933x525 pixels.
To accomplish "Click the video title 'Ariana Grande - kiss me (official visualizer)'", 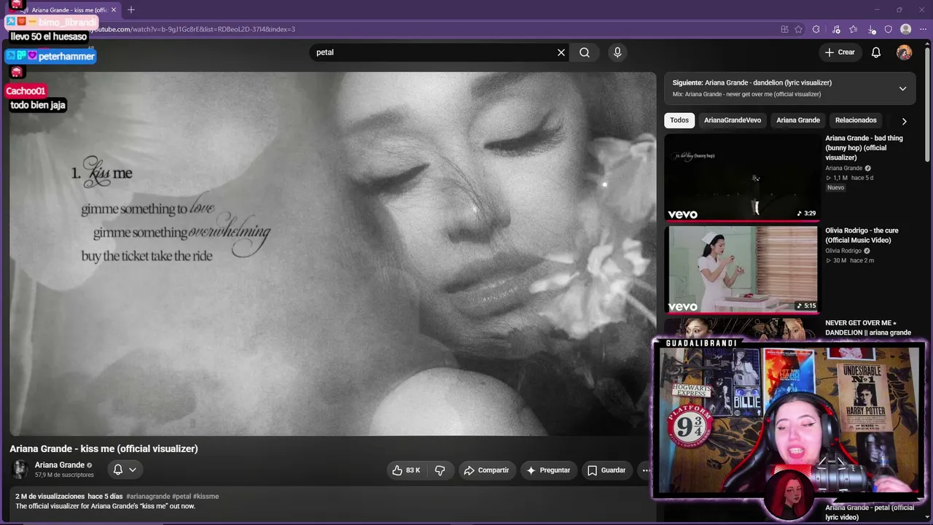I will pos(104,448).
